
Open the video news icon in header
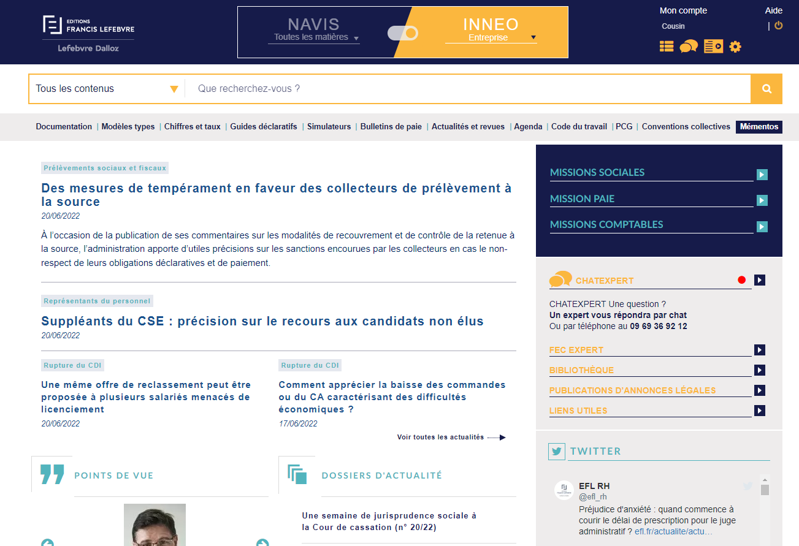click(x=713, y=46)
